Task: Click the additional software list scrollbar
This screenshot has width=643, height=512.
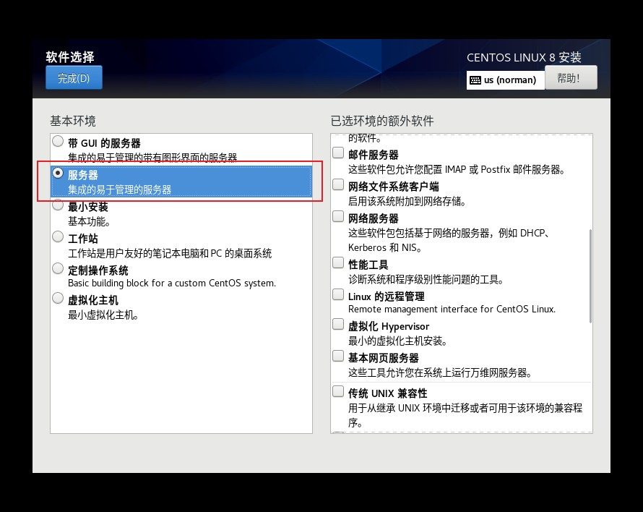Action: (590, 276)
